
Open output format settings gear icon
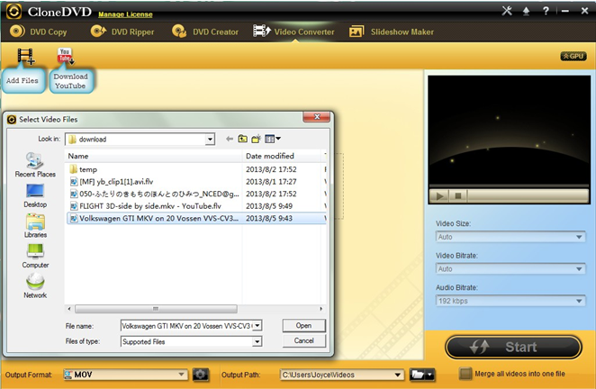200,375
